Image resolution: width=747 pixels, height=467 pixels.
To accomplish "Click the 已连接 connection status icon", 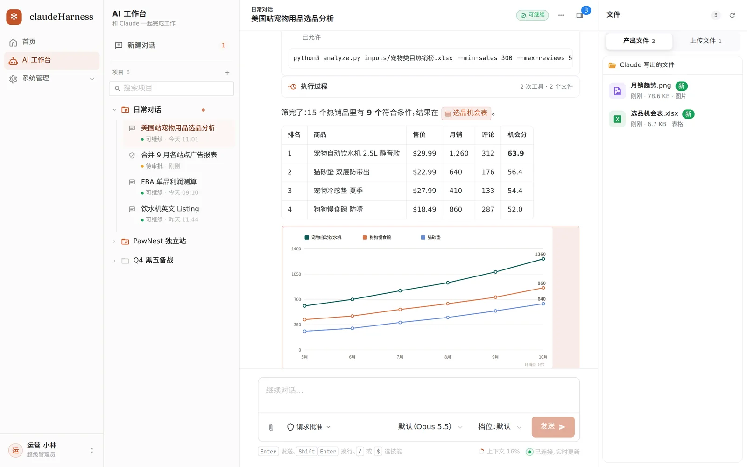I will (x=529, y=452).
